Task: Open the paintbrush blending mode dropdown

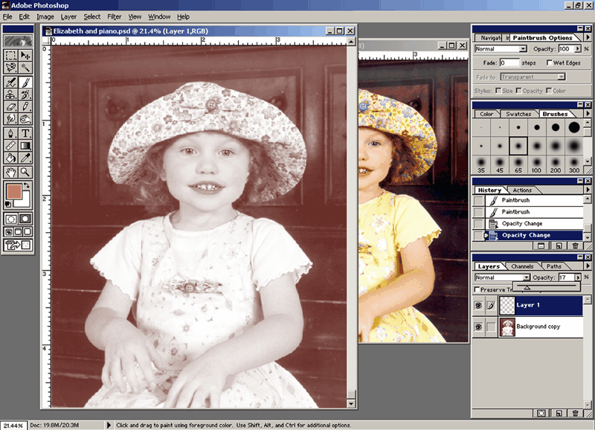Action: (523, 49)
